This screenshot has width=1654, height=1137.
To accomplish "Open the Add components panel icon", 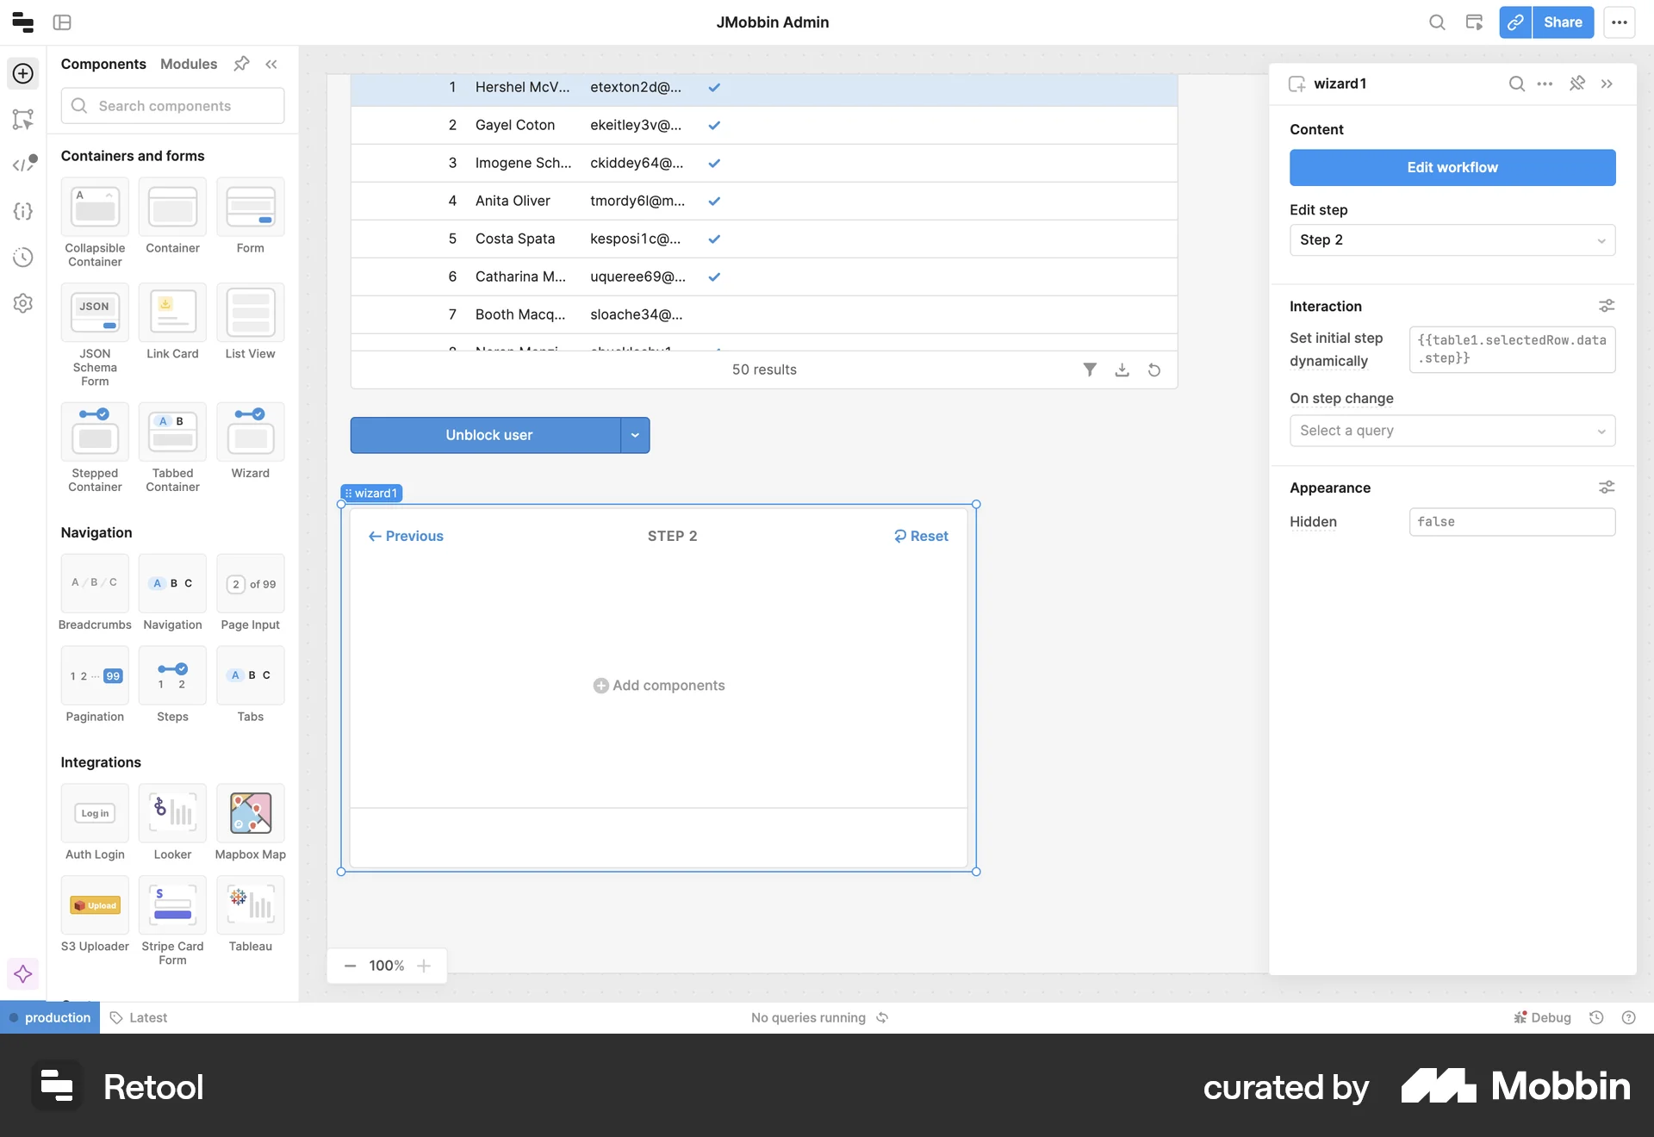I will [22, 73].
